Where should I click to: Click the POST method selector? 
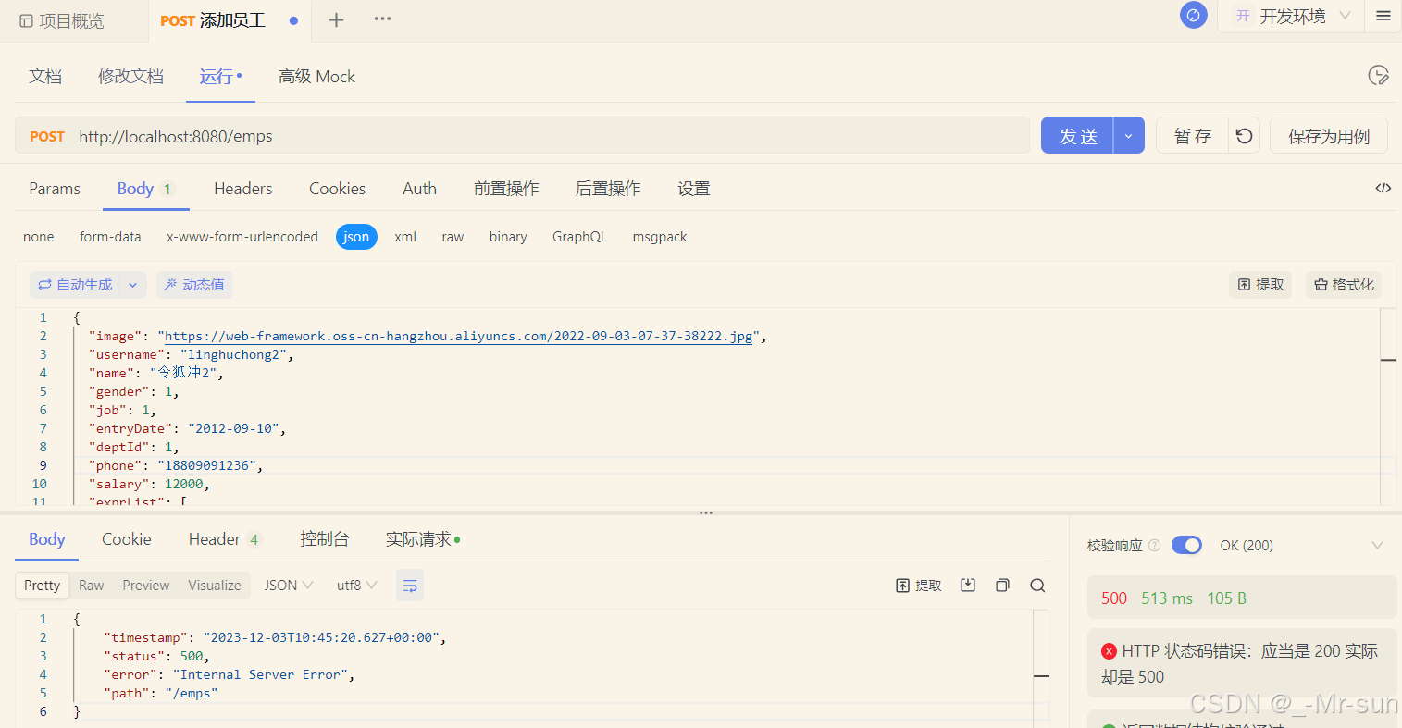(47, 136)
